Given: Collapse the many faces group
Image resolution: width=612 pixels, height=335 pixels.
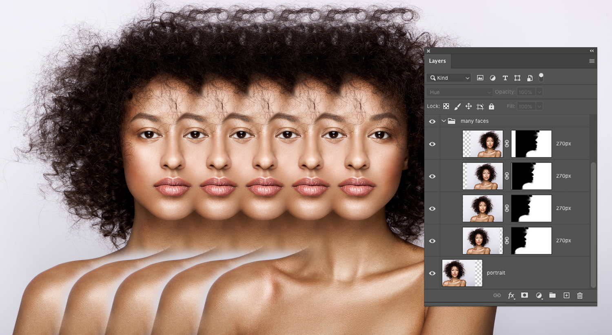Looking at the screenshot, I should click(443, 121).
